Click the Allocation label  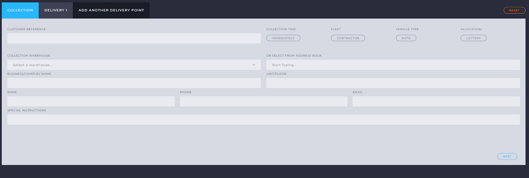coord(471,29)
